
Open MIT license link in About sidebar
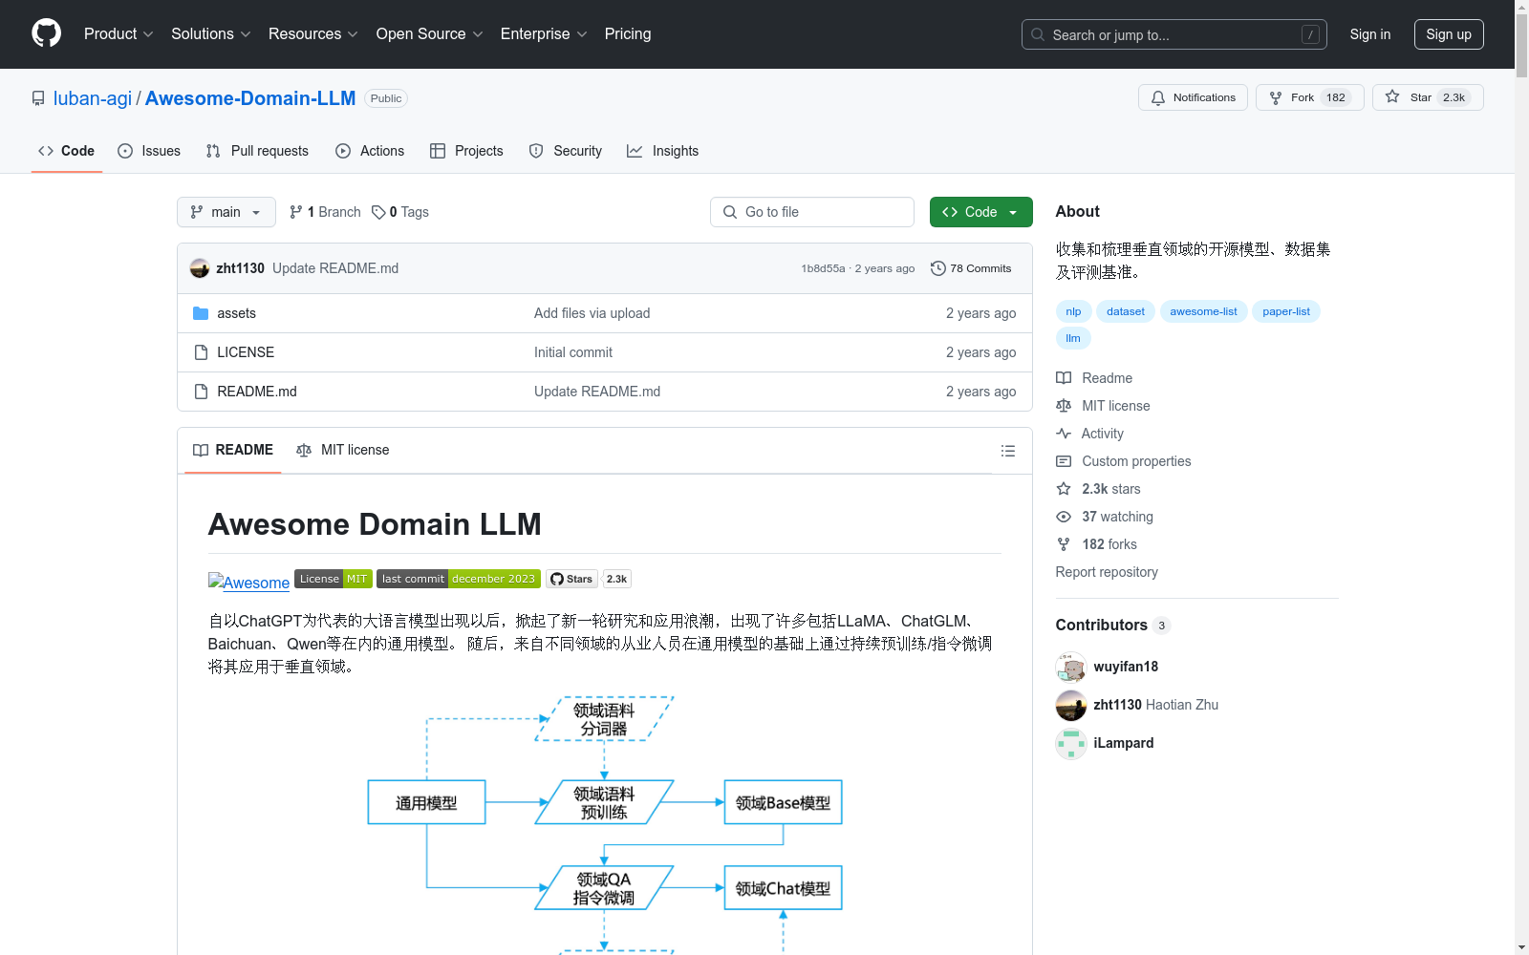1103,406
